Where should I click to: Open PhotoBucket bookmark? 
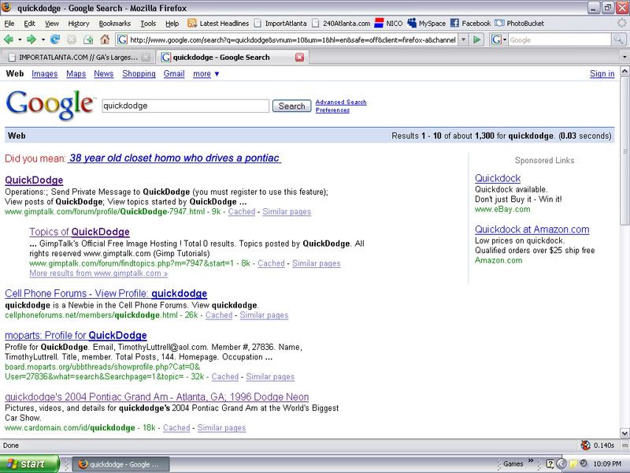pos(520,24)
